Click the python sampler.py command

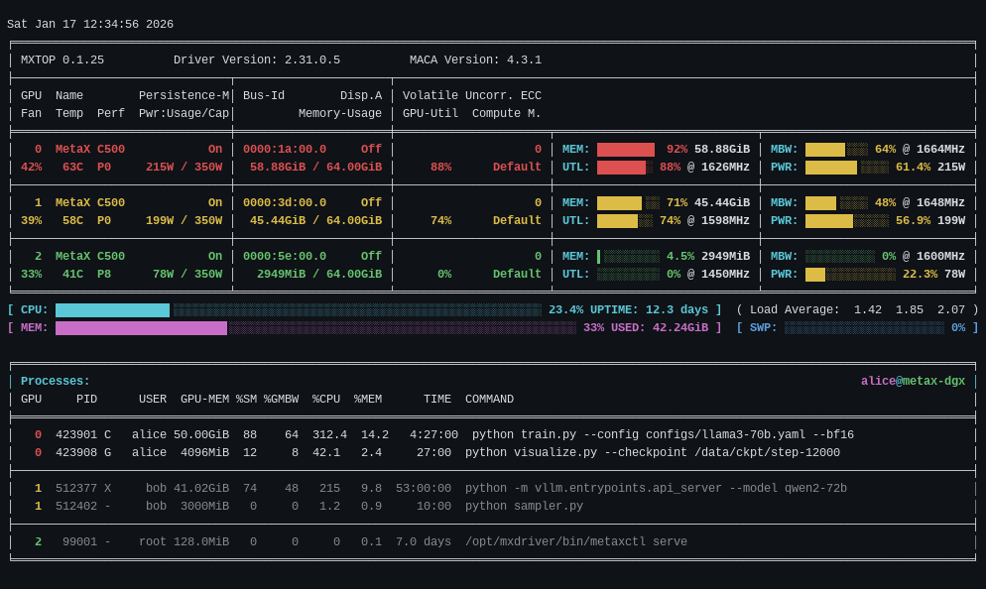(x=524, y=506)
